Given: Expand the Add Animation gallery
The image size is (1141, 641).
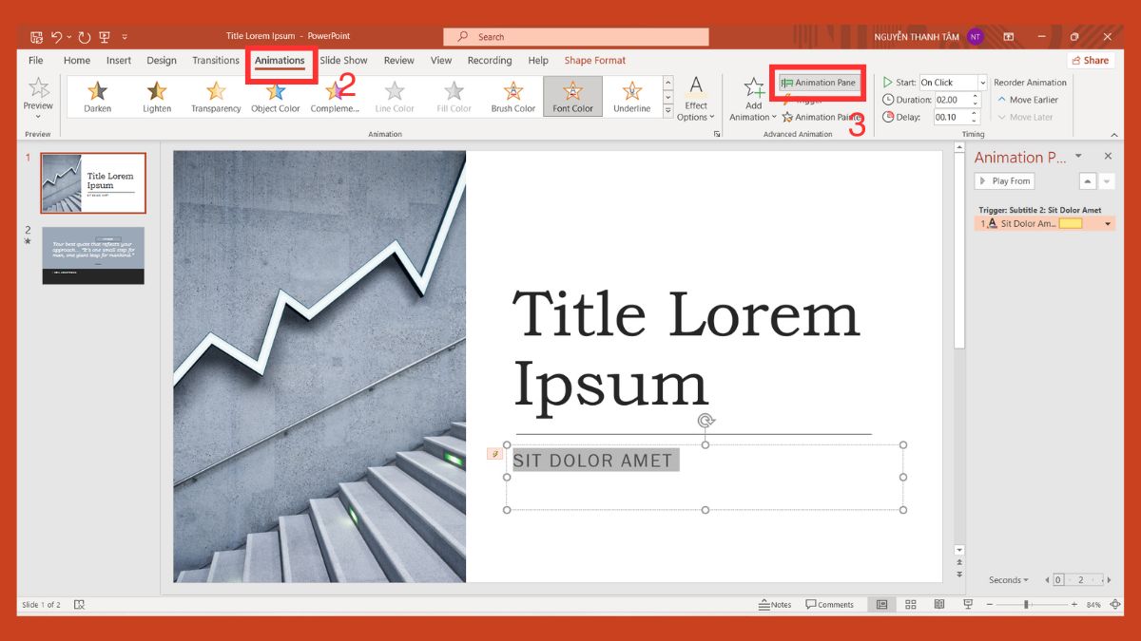Looking at the screenshot, I should (x=752, y=99).
